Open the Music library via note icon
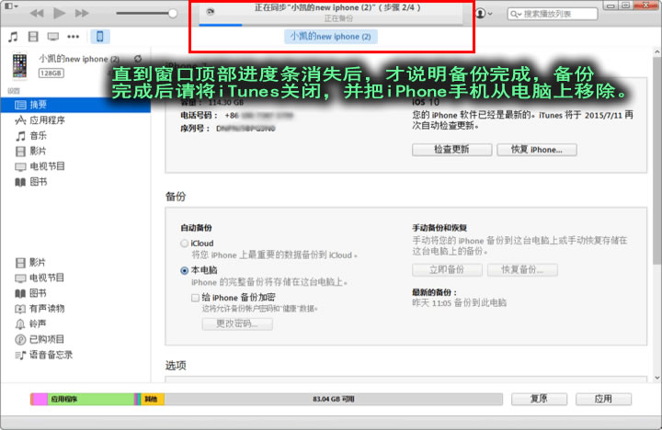 point(13,37)
